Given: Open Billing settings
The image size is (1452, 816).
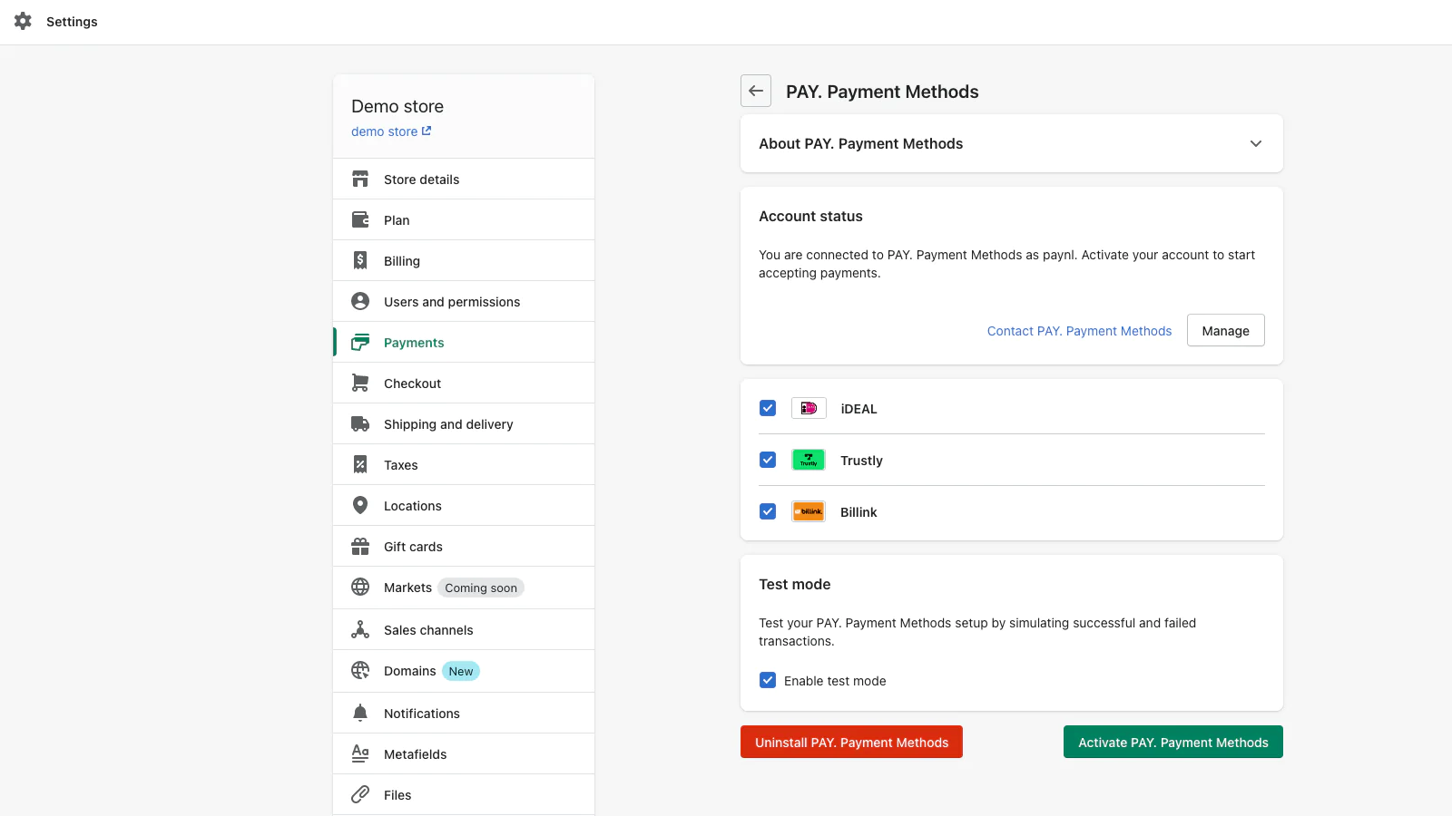Looking at the screenshot, I should point(464,260).
